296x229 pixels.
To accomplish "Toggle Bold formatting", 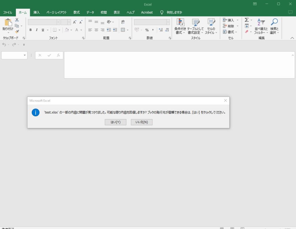I will pos(31,30).
